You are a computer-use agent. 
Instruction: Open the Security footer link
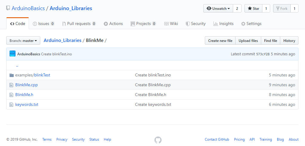point(78,139)
